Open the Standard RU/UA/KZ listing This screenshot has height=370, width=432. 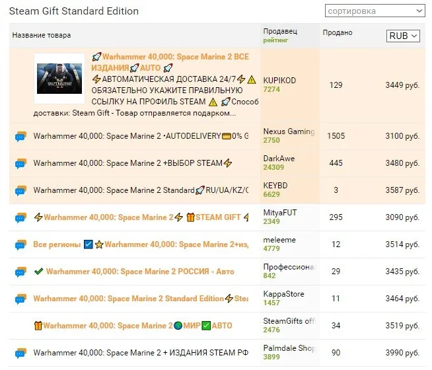point(141,190)
